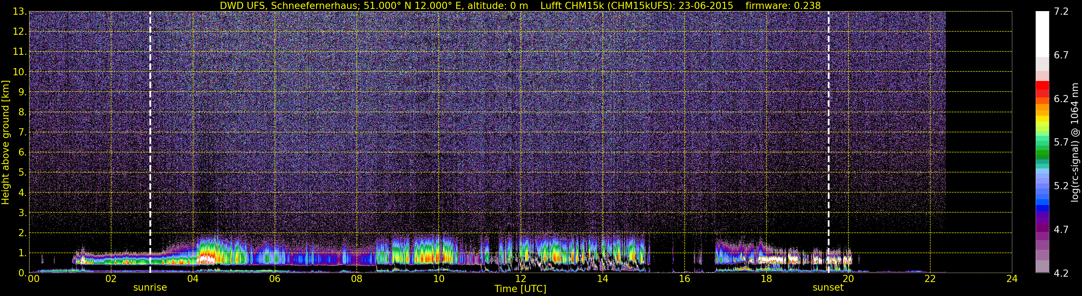Click the height axis tick label "13."

(19, 12)
